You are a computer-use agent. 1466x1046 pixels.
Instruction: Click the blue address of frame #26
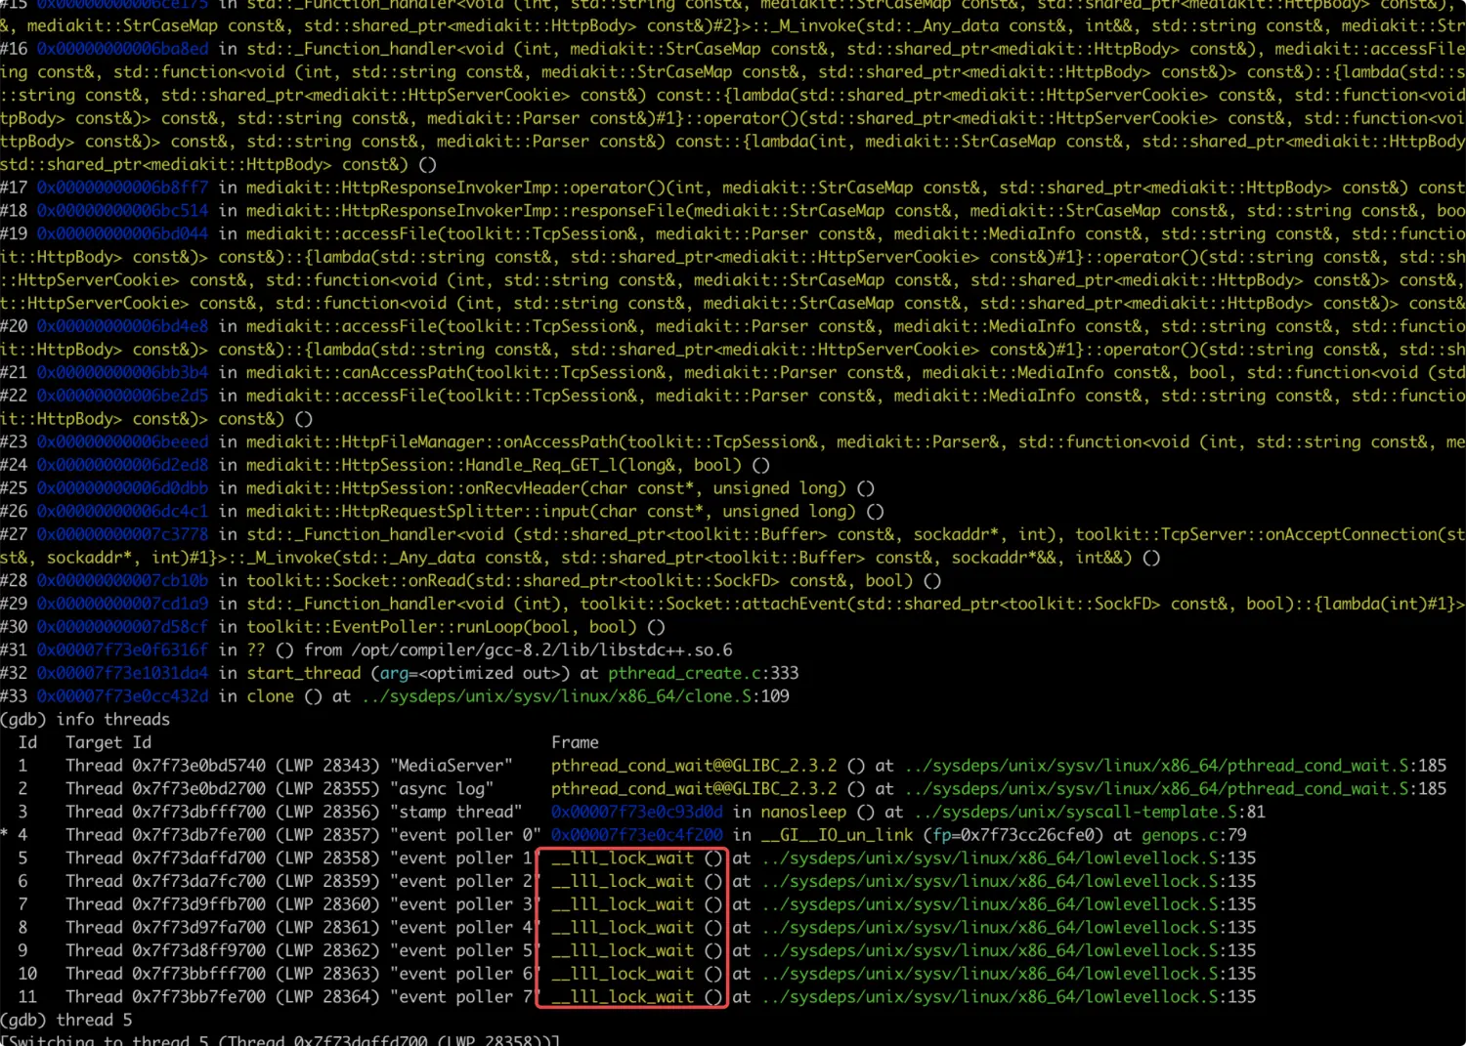(122, 511)
